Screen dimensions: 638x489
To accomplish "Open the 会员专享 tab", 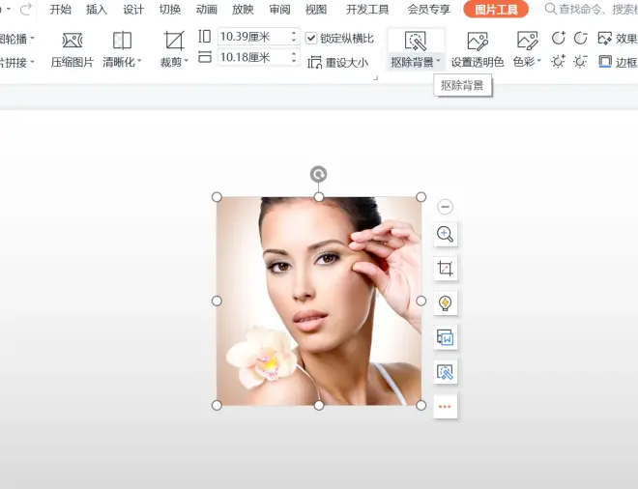I will tap(429, 9).
